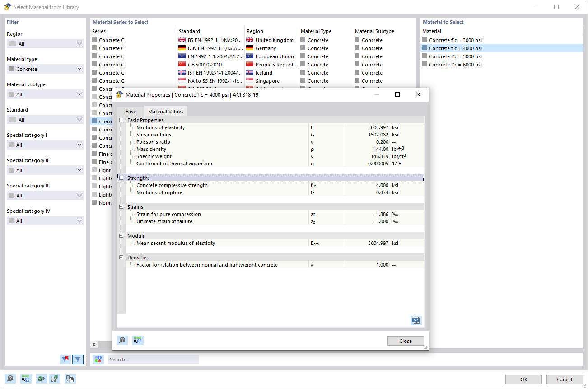Click into the Search field
588x389 pixels.
(153, 360)
